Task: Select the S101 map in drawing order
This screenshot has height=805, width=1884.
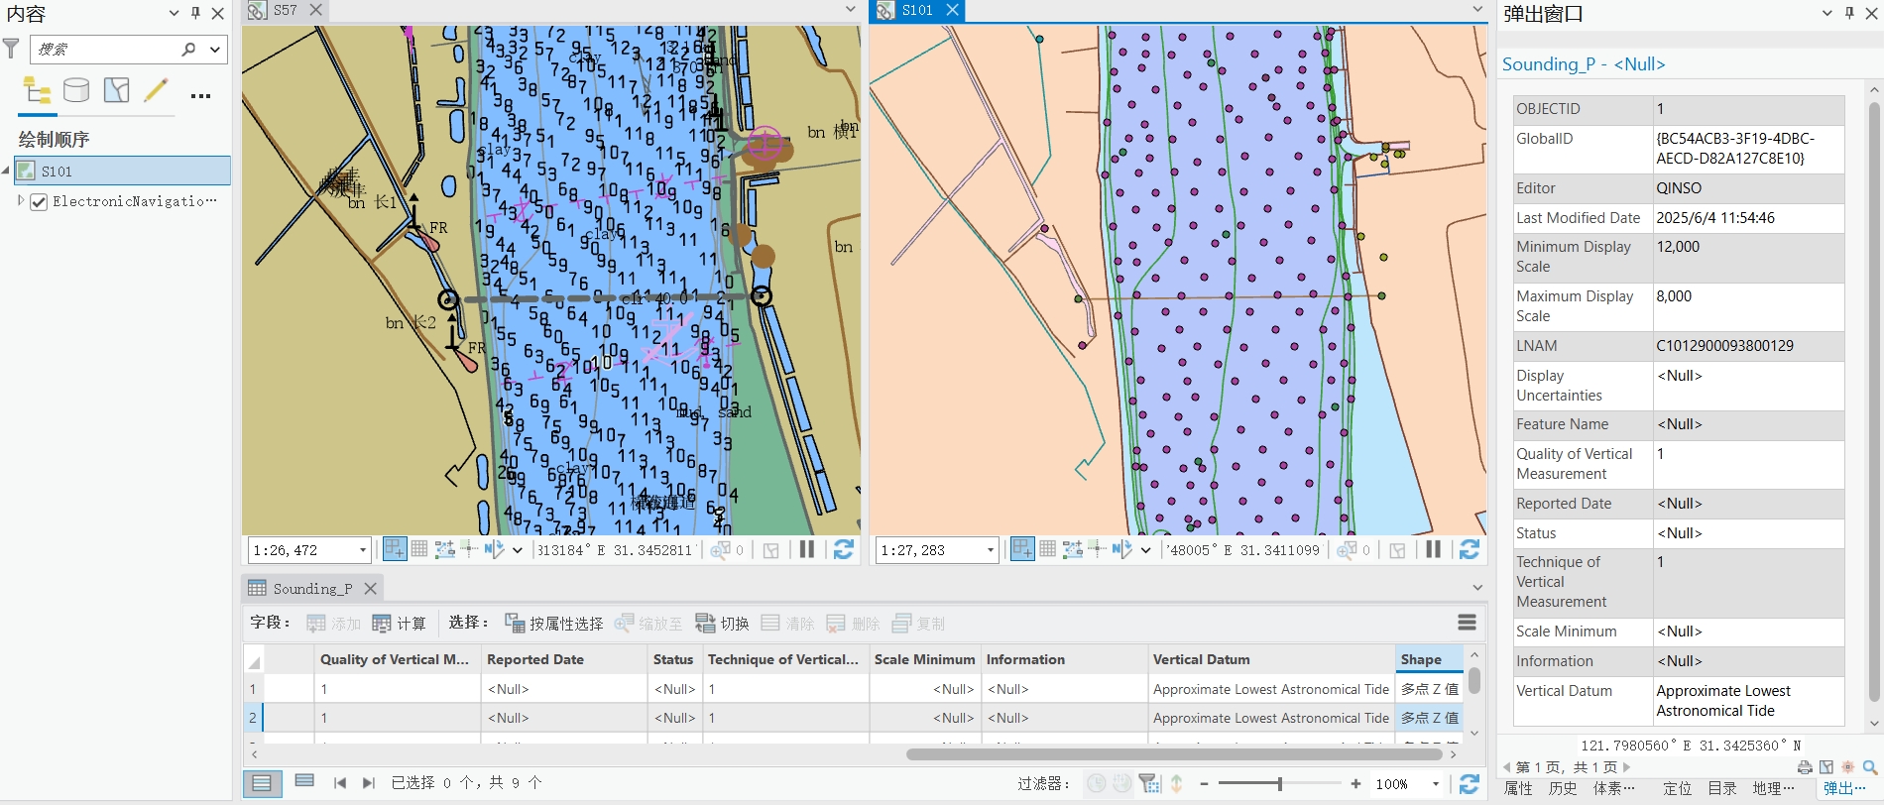Action: pyautogui.click(x=122, y=171)
